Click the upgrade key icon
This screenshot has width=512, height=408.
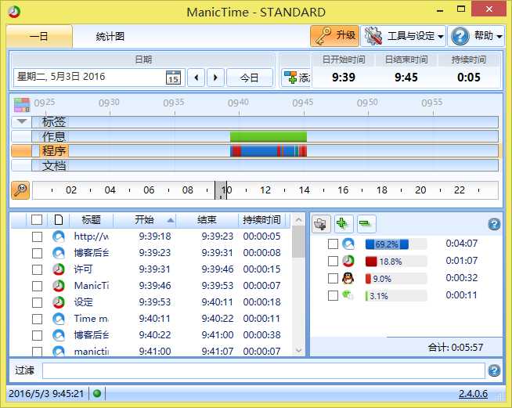pyautogui.click(x=322, y=36)
